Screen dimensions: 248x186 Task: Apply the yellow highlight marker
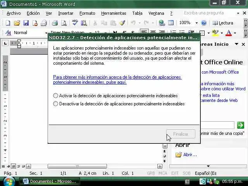[215, 33]
